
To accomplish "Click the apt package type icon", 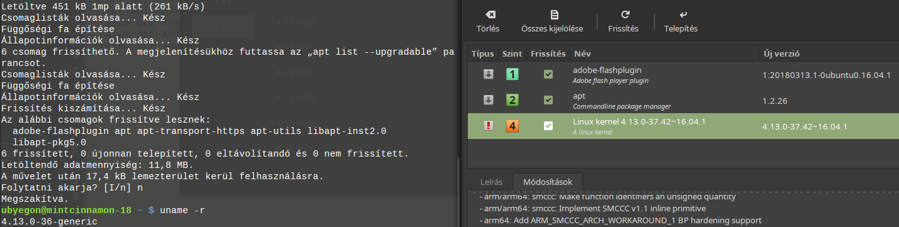I will click(488, 100).
